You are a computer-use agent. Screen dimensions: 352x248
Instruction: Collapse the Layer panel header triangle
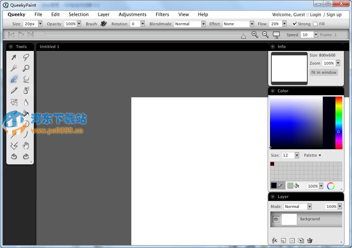273,196
